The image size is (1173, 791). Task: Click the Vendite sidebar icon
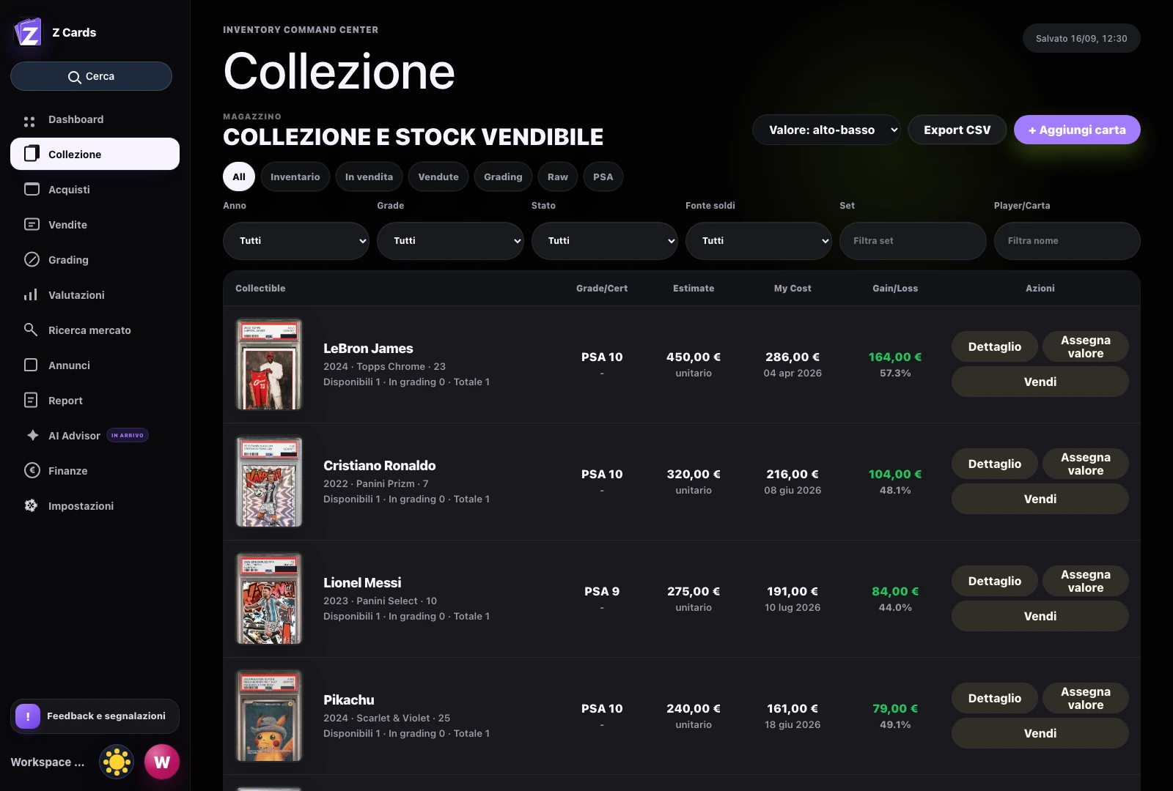click(x=32, y=224)
